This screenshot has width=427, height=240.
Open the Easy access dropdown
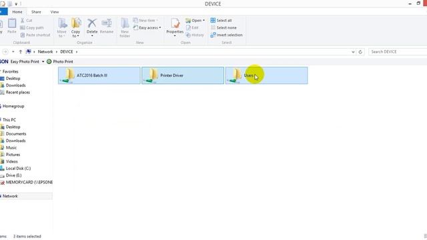[147, 28]
